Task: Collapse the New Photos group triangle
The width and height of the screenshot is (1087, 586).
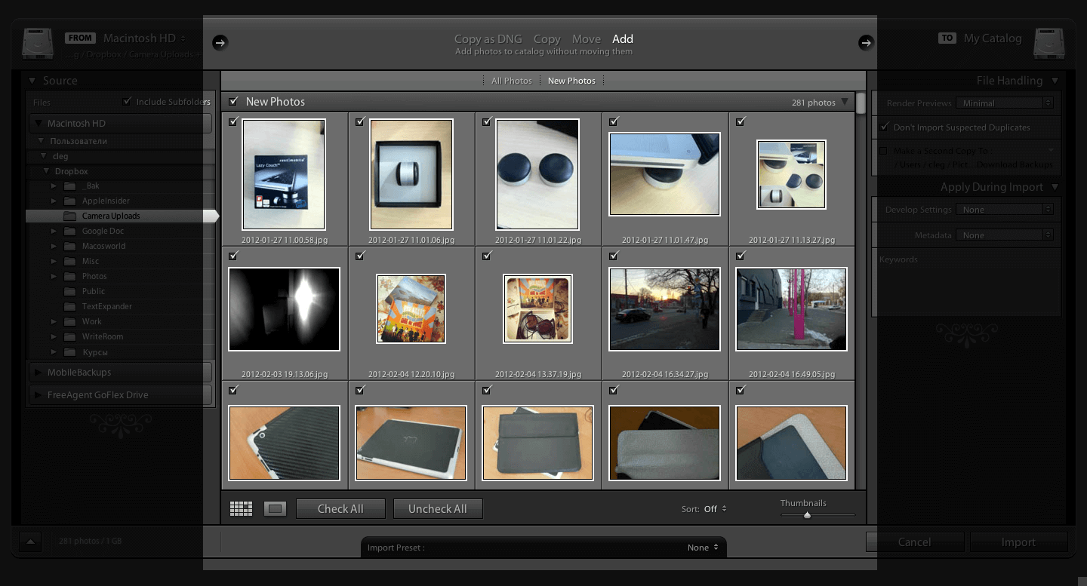Action: (x=845, y=102)
